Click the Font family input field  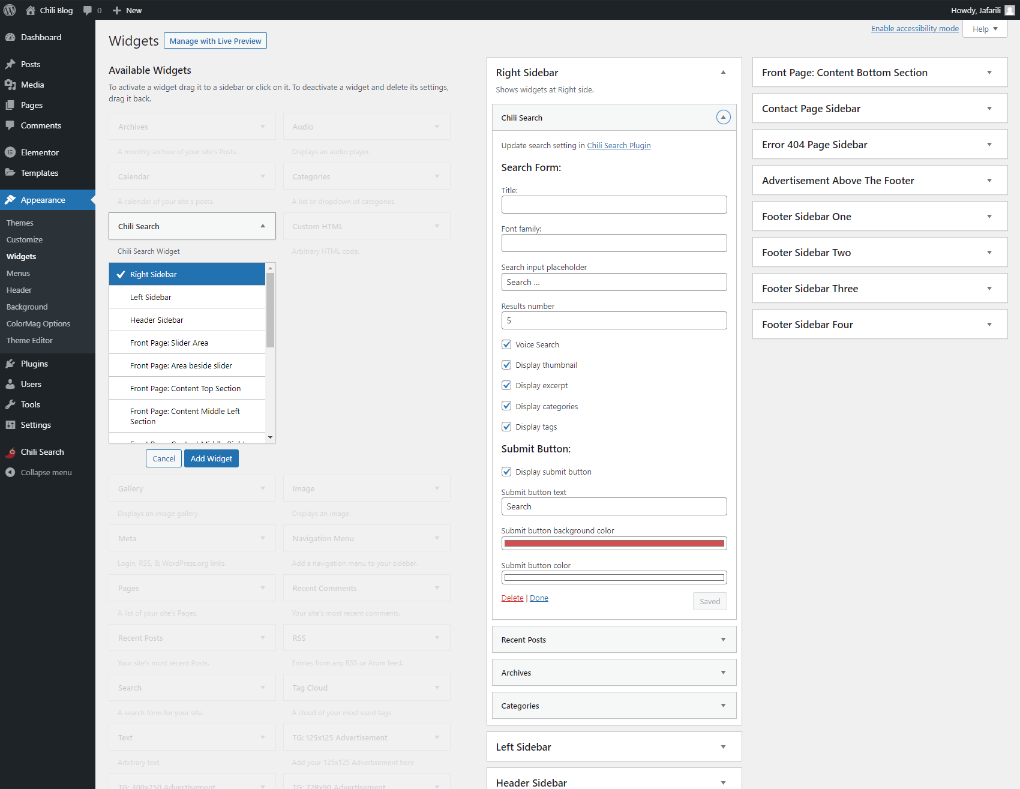[x=614, y=243]
